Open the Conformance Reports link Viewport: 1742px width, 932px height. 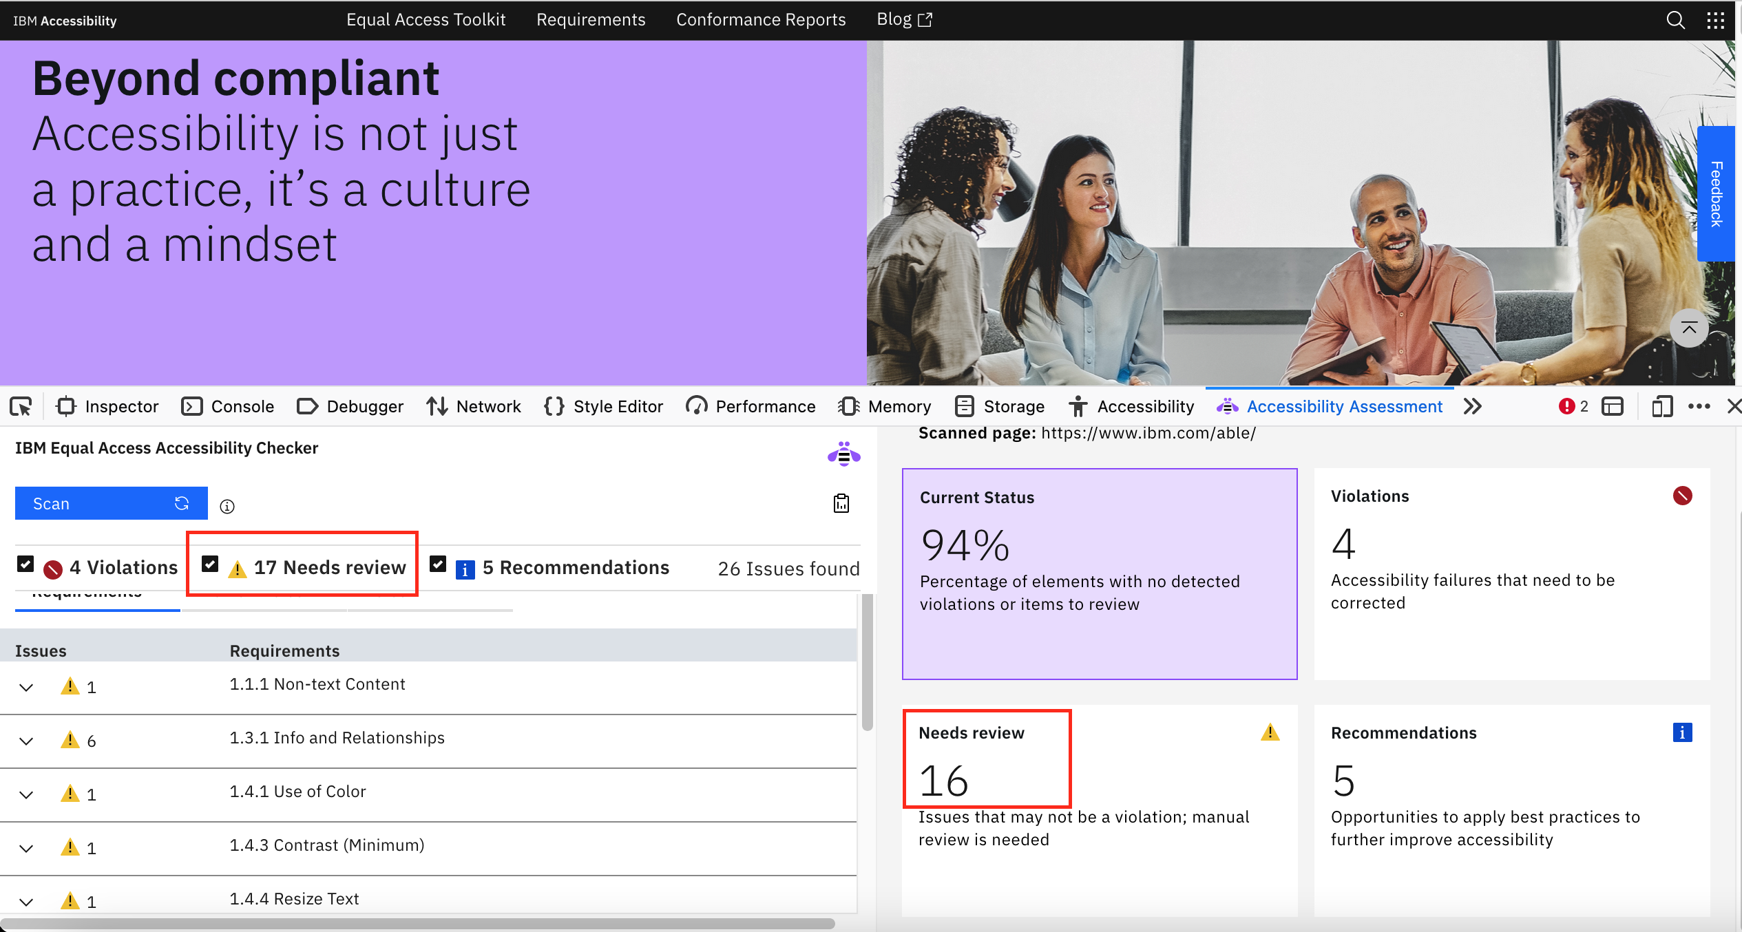click(x=761, y=20)
